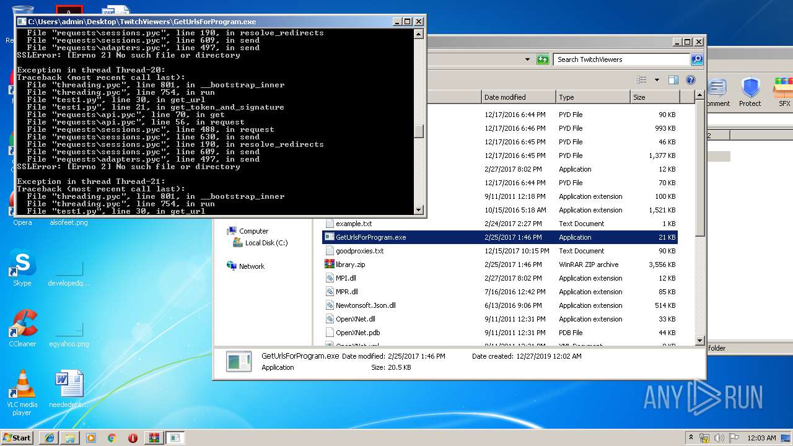
Task: Launch Internet Explorer from taskbar
Action: (x=49, y=438)
